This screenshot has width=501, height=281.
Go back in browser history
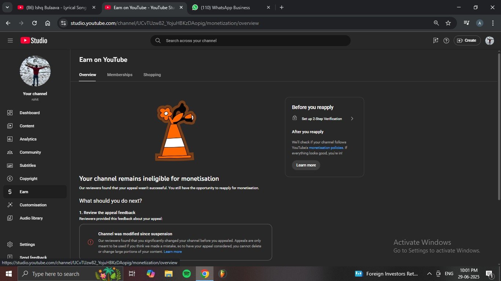point(8,23)
